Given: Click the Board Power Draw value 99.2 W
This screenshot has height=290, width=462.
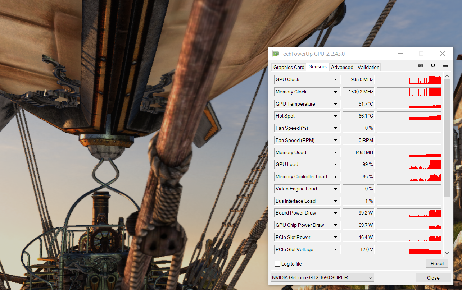Looking at the screenshot, I should tap(359, 213).
